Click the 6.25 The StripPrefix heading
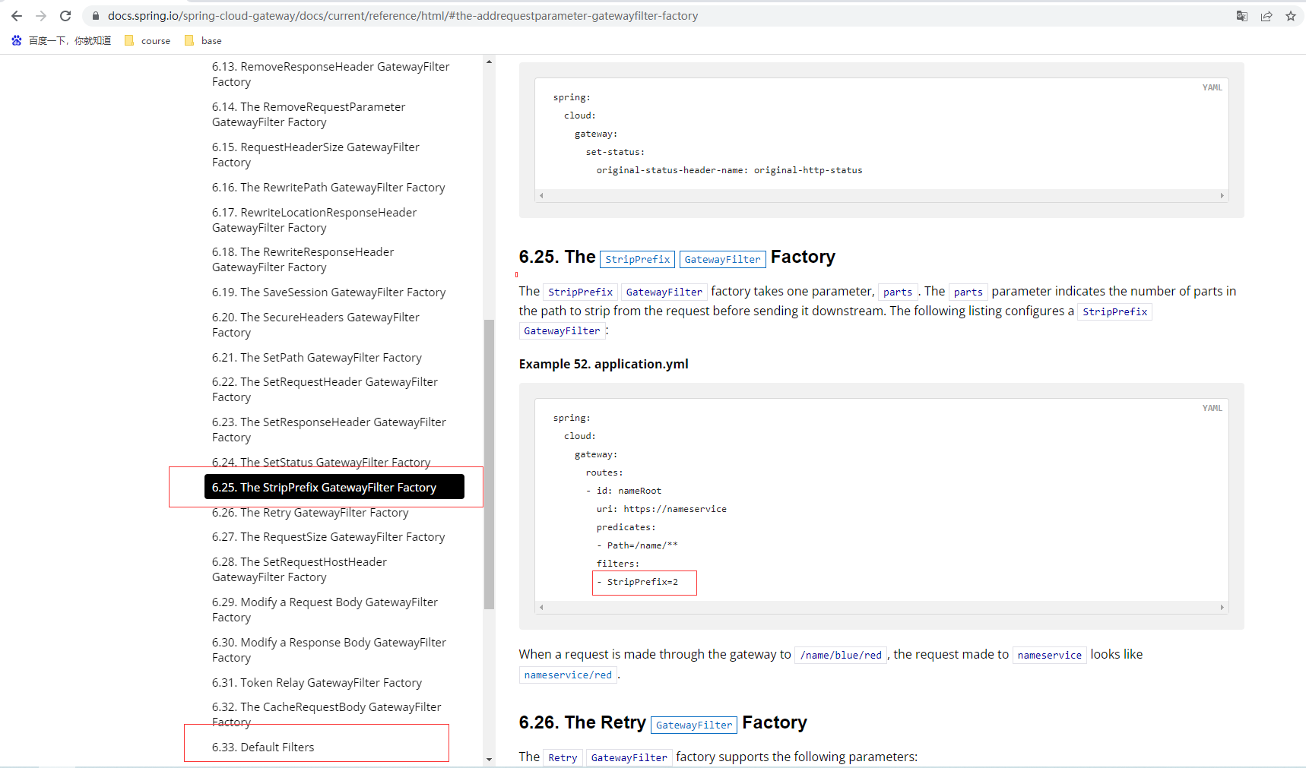Screen dimensions: 1306x768 click(677, 258)
